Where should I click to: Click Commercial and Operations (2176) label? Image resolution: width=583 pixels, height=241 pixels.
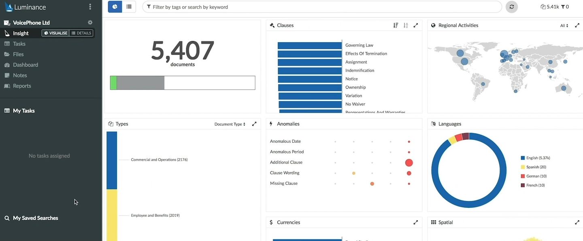pos(159,160)
